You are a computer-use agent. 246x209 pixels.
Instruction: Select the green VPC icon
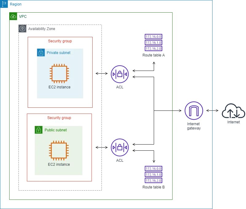(x=13, y=17)
